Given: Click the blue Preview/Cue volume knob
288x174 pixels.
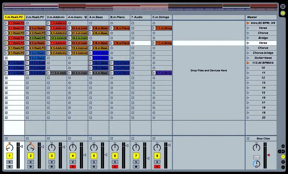Looking at the screenshot, I should (x=257, y=164).
